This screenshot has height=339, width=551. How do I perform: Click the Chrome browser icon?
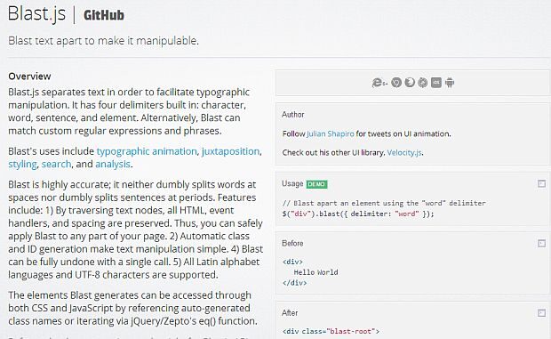(x=396, y=82)
